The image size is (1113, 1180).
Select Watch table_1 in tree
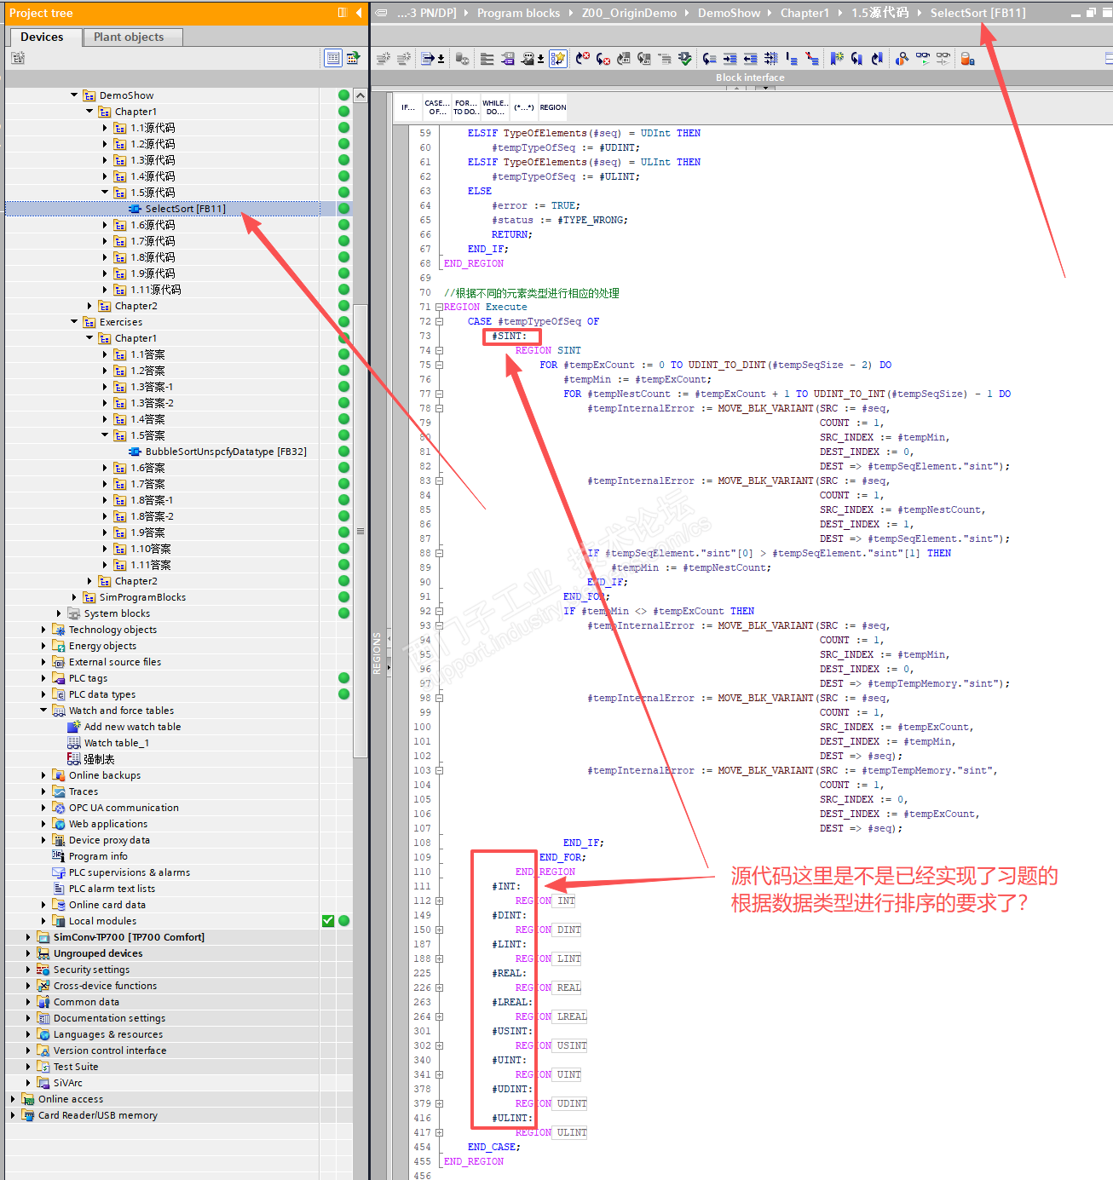click(x=116, y=743)
